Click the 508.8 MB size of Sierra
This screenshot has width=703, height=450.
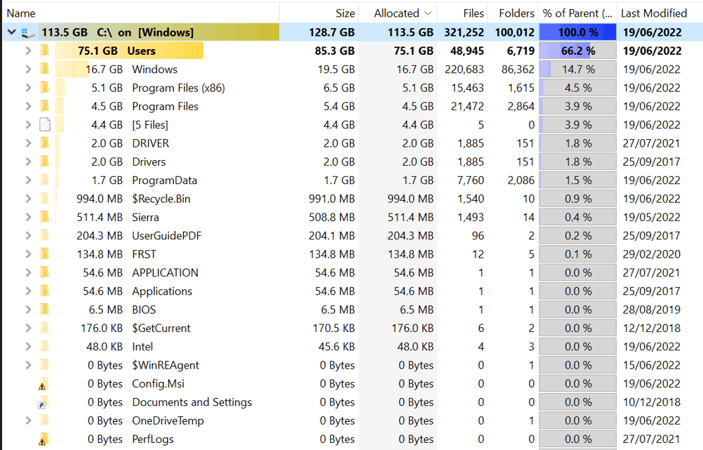point(331,217)
